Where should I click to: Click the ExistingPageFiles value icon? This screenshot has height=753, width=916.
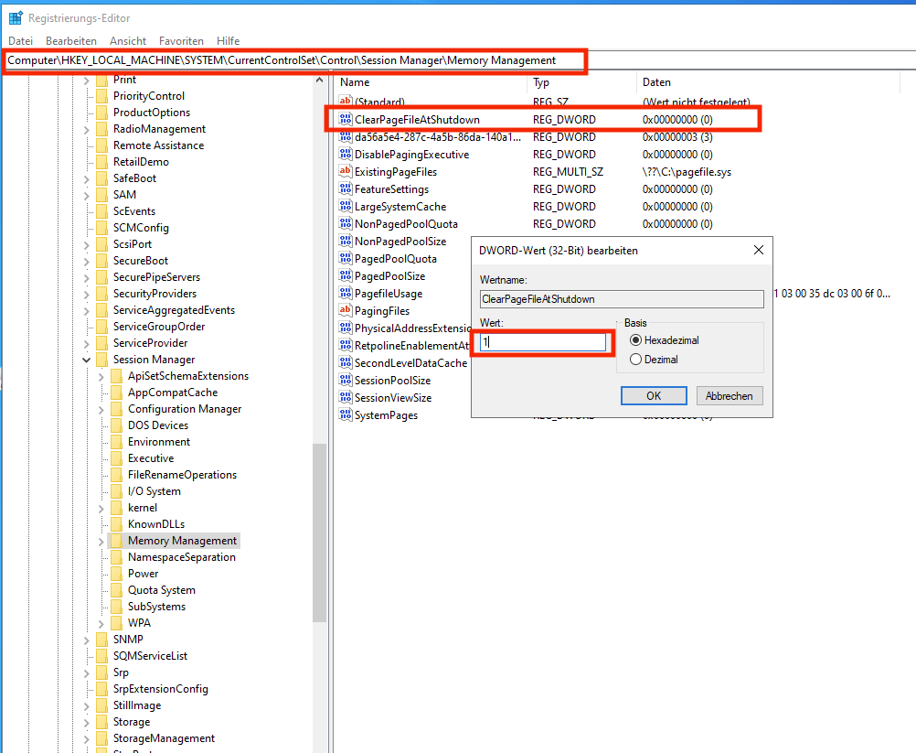click(x=346, y=171)
